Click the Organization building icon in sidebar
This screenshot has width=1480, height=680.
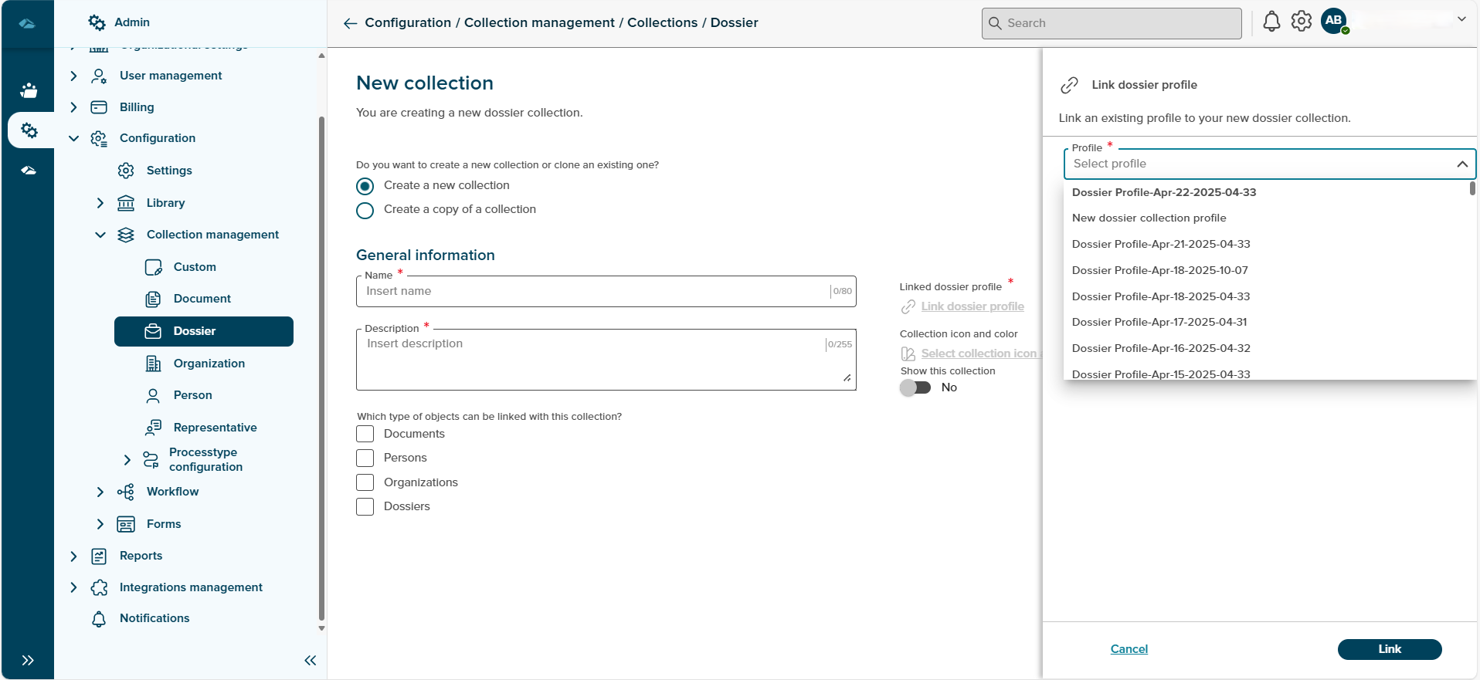pos(153,364)
